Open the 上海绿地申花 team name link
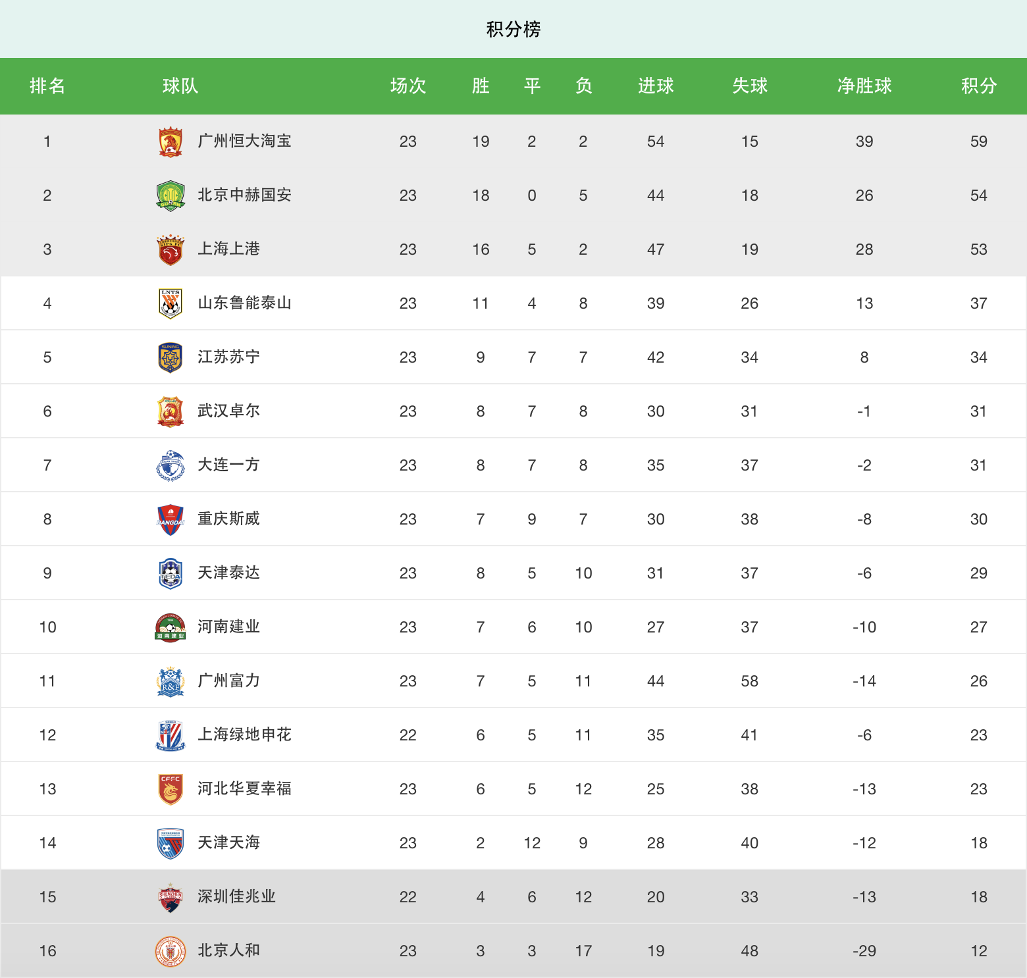1027x978 pixels. (x=244, y=735)
